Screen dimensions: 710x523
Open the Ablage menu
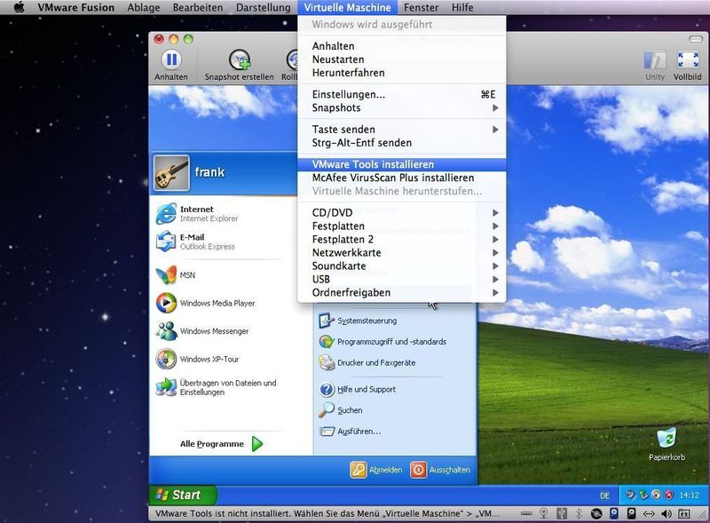point(144,8)
